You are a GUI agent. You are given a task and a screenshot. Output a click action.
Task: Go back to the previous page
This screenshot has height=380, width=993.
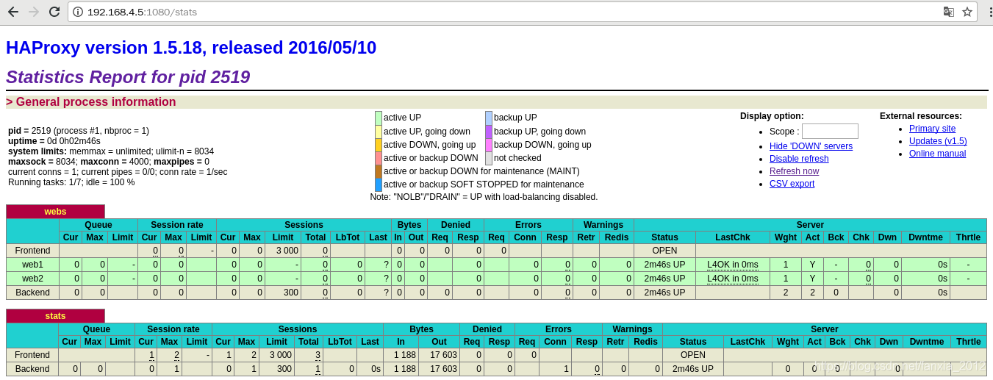pos(12,12)
